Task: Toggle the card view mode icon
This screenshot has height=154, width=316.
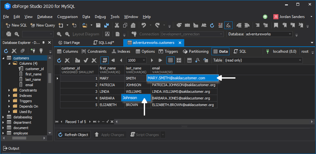Action: pyautogui.click(x=179, y=60)
